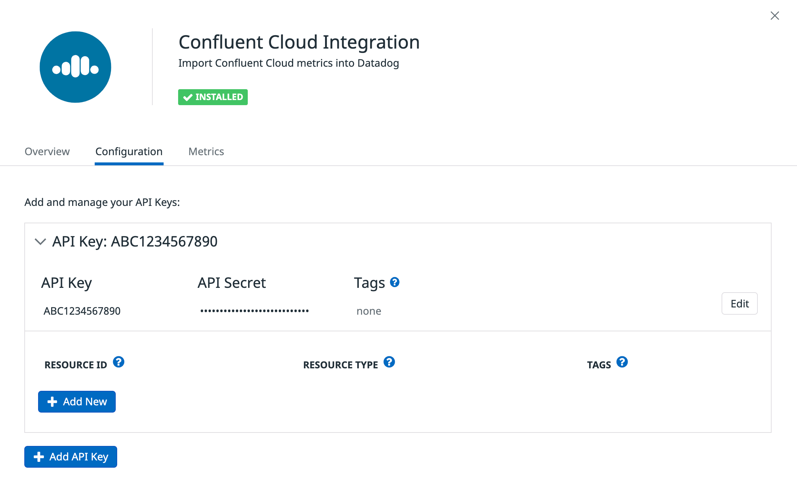The image size is (797, 480).
Task: Open the Metrics tab
Action: [x=206, y=152]
